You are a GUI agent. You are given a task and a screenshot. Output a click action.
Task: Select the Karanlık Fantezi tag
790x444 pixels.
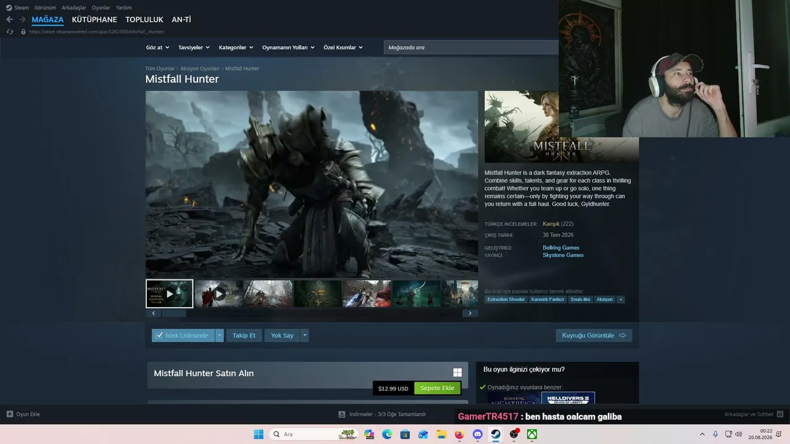coord(547,300)
